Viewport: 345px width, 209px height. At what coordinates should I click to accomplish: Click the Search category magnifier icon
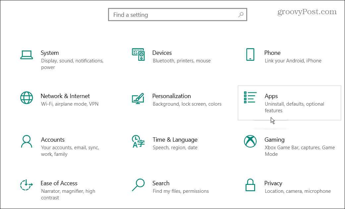pyautogui.click(x=138, y=185)
